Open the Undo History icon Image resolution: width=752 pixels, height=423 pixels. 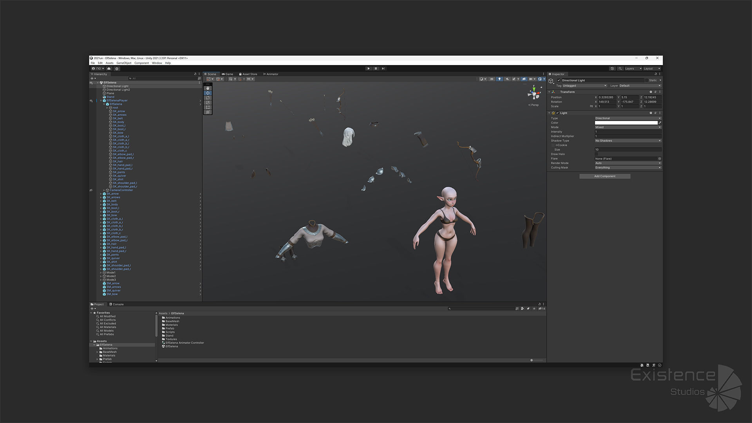pos(613,69)
